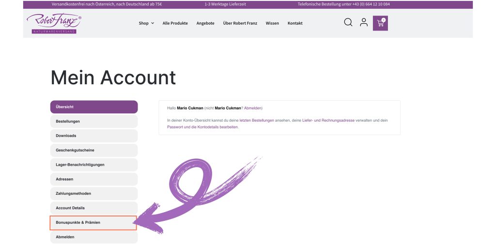
Task: Click the user account icon
Action: click(x=364, y=22)
